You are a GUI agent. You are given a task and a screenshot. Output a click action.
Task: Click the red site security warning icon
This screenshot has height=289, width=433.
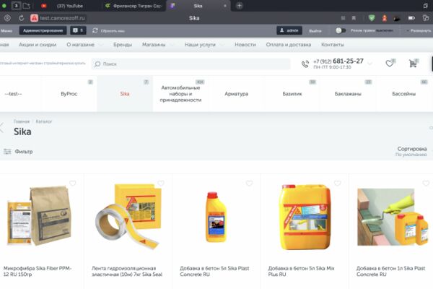pyautogui.click(x=34, y=18)
